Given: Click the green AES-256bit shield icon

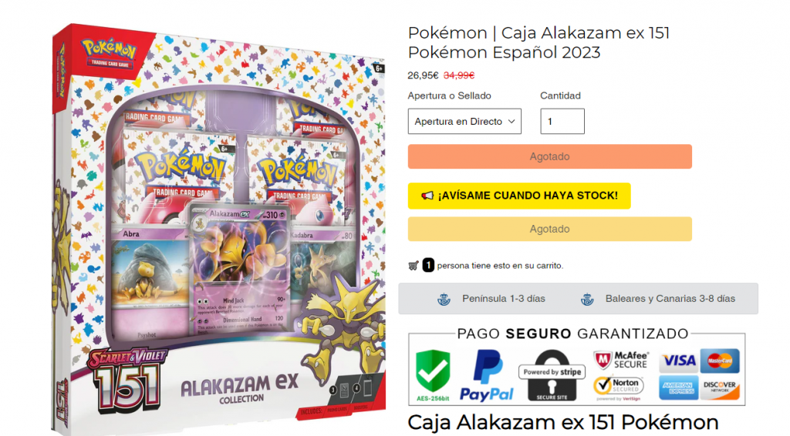Looking at the screenshot, I should pos(433,375).
